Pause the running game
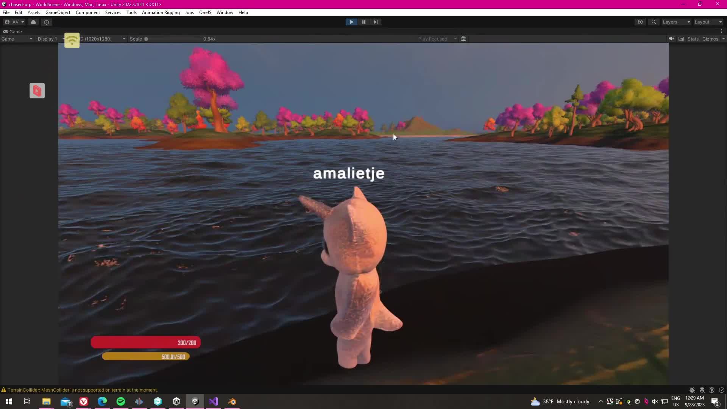 [x=363, y=22]
